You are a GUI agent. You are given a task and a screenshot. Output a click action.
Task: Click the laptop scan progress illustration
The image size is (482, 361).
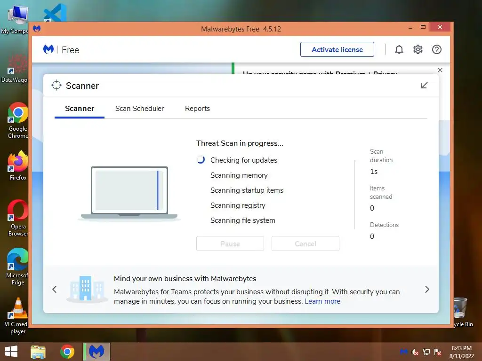click(129, 193)
